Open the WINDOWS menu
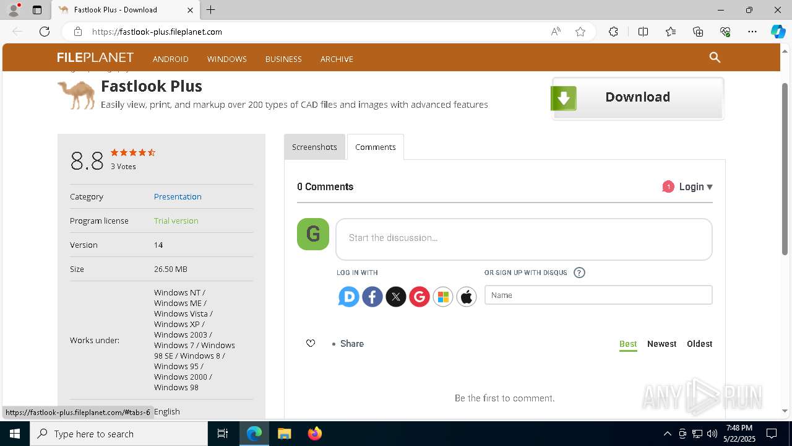The width and height of the screenshot is (792, 446). tap(227, 59)
